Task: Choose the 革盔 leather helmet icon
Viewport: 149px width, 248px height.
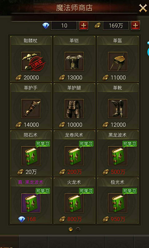Action: [x=118, y=61]
